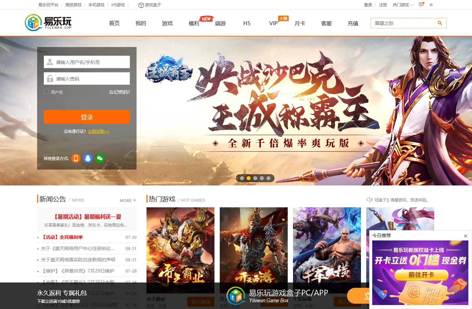Screen dimensions: 472x309
Task: Open the 客服 nav item
Action: (x=326, y=23)
